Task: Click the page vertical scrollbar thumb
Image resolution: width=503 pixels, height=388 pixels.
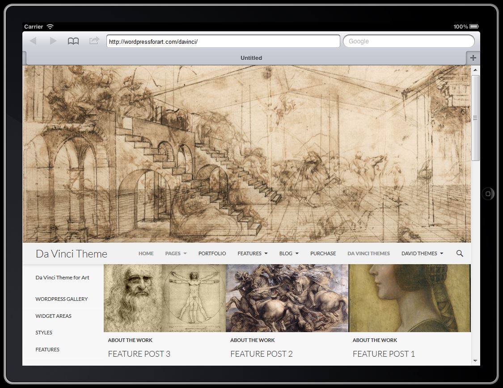Action: [x=475, y=118]
